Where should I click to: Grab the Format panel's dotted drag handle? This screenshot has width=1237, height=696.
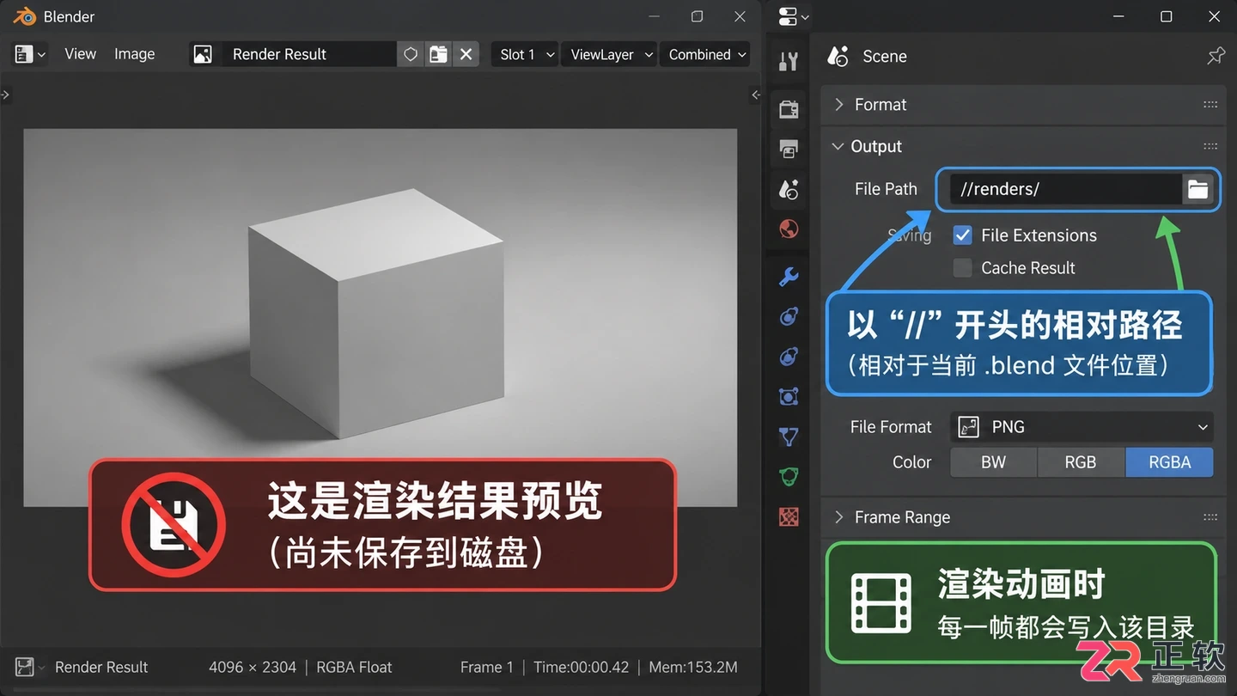pyautogui.click(x=1210, y=104)
